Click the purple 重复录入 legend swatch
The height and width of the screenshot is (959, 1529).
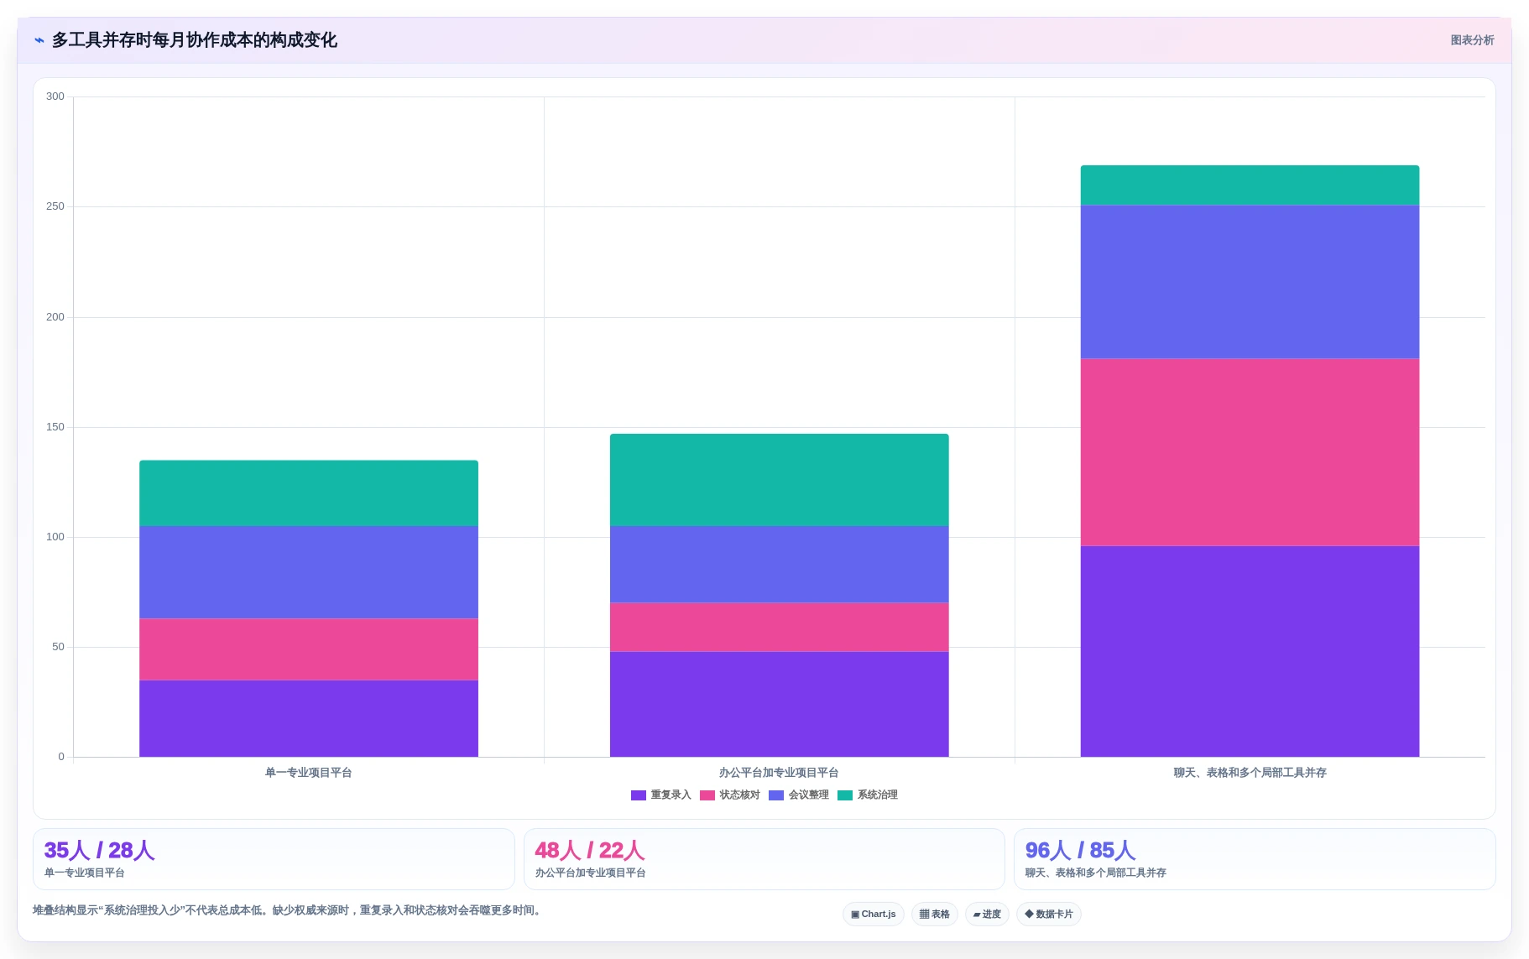639,795
